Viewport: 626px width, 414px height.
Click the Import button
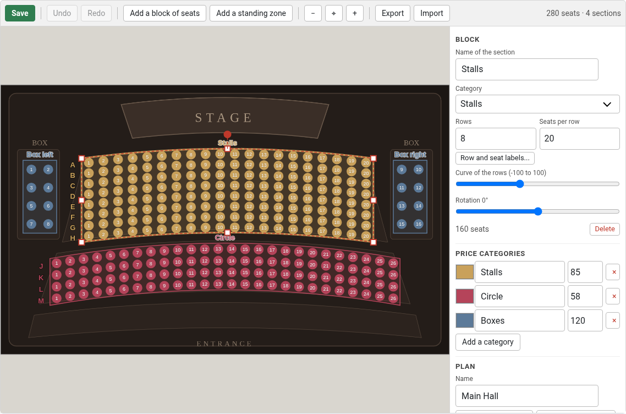[x=432, y=13]
